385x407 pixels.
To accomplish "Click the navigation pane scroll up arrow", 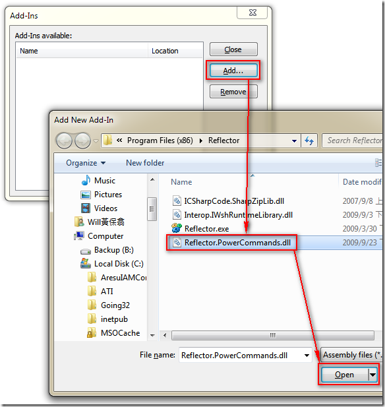I will (x=152, y=179).
